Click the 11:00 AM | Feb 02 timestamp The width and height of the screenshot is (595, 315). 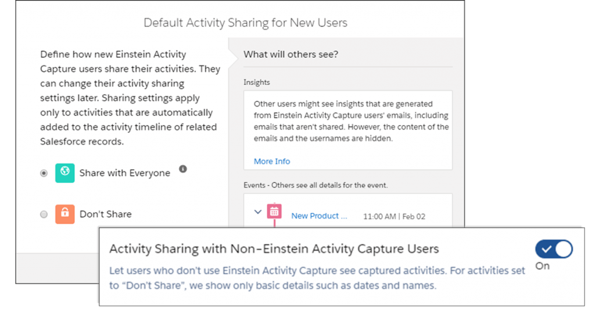[x=395, y=216]
